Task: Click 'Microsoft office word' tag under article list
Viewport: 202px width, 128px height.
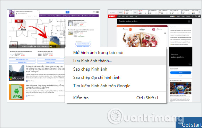Action: point(22,60)
